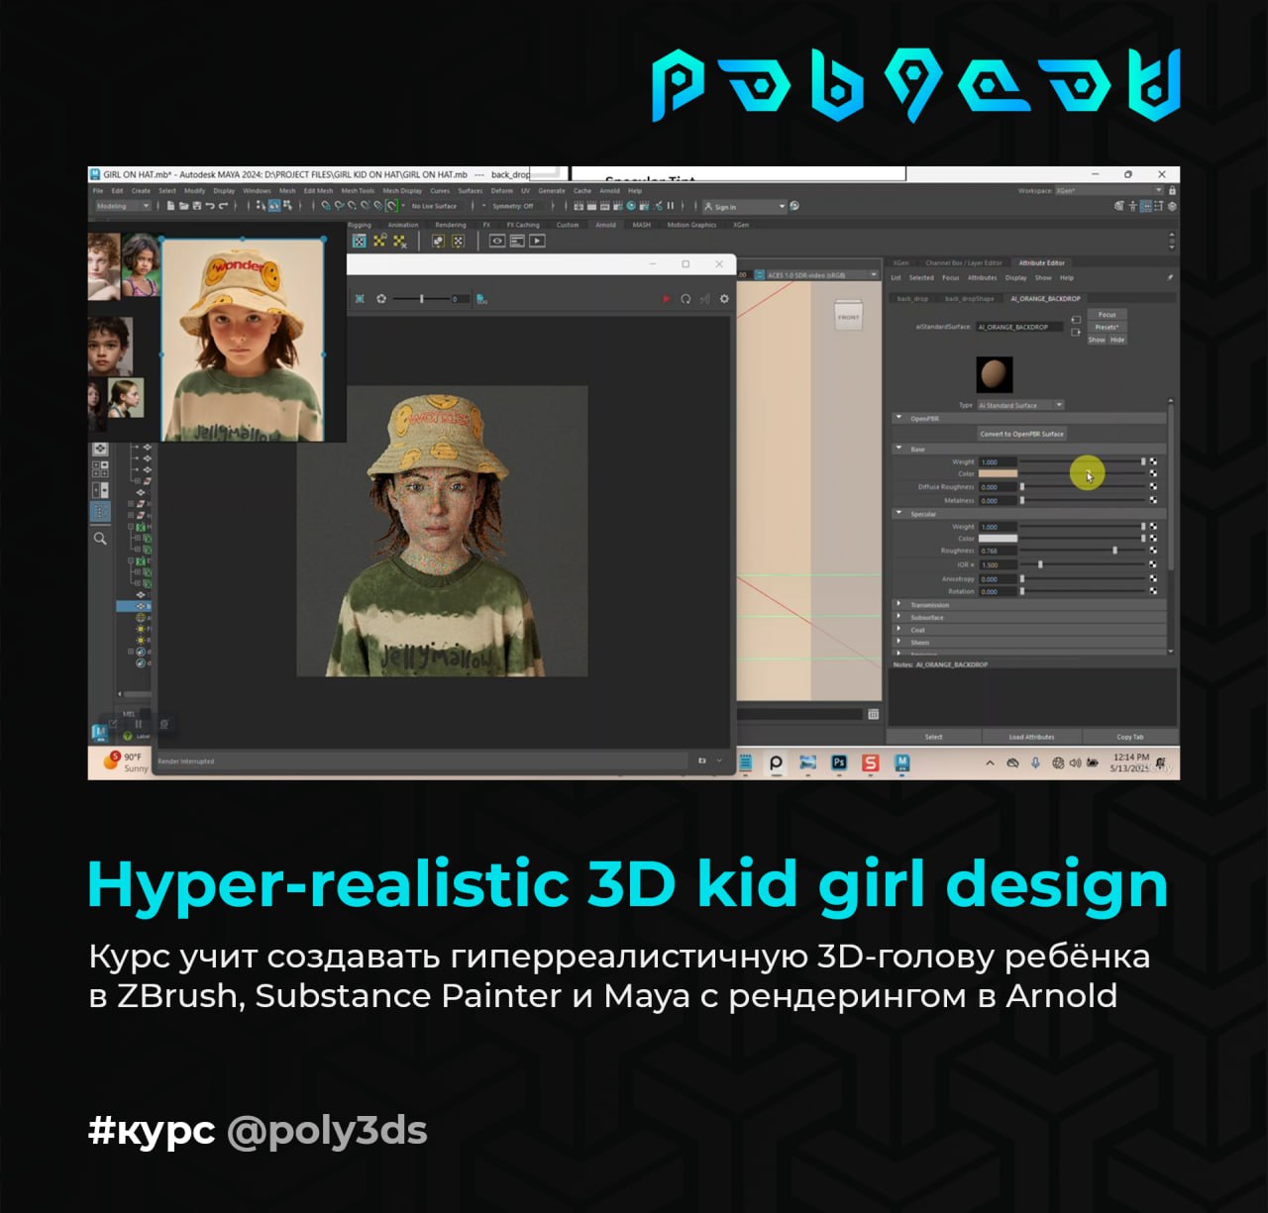Click the aperture snapshot icon in Arnold render toolbar
This screenshot has width=1268, height=1213.
pyautogui.click(x=381, y=299)
